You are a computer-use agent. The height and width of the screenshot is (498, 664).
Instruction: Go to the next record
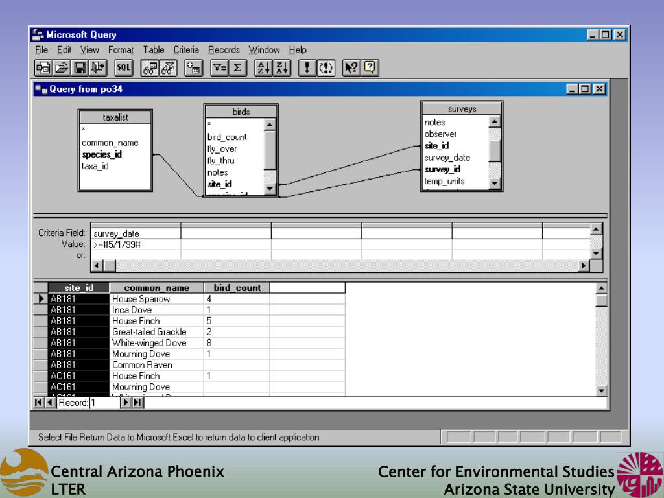click(126, 402)
